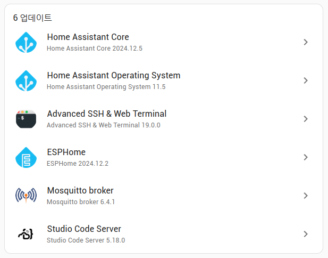328x258 pixels.
Task: Open Advanced SSH & Web Terminal update title
Action: [x=106, y=114]
